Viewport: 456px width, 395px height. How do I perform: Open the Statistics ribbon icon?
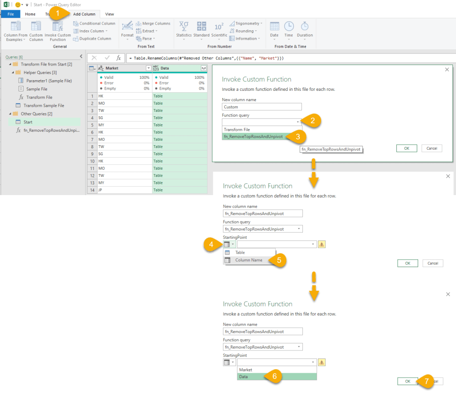tap(183, 27)
